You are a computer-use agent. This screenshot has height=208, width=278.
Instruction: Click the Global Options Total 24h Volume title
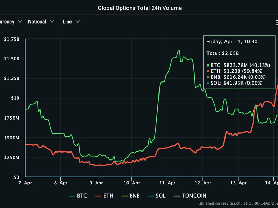(140, 8)
